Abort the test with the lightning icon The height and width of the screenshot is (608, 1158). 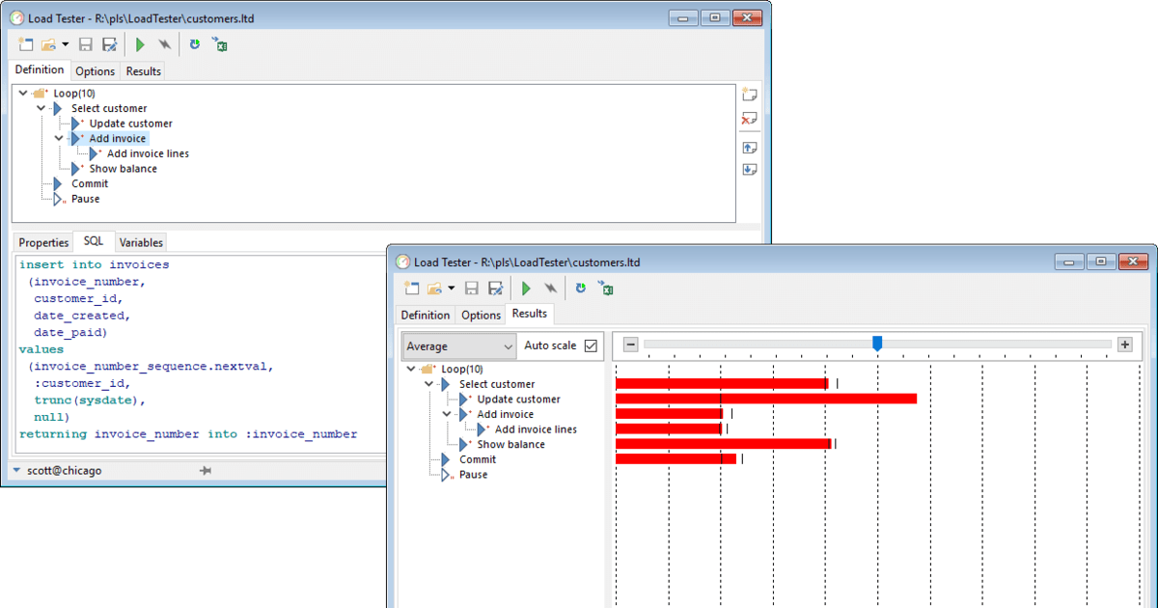point(550,288)
